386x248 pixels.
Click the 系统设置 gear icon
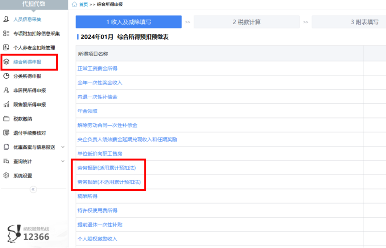click(x=6, y=175)
